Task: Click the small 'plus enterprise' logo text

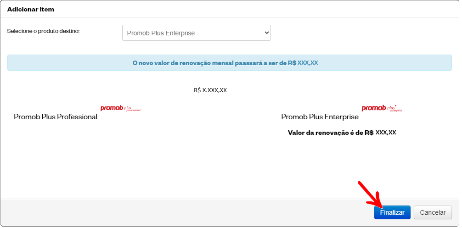Action: tap(394, 109)
